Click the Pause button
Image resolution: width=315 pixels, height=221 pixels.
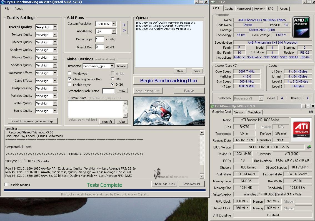[x=189, y=91]
